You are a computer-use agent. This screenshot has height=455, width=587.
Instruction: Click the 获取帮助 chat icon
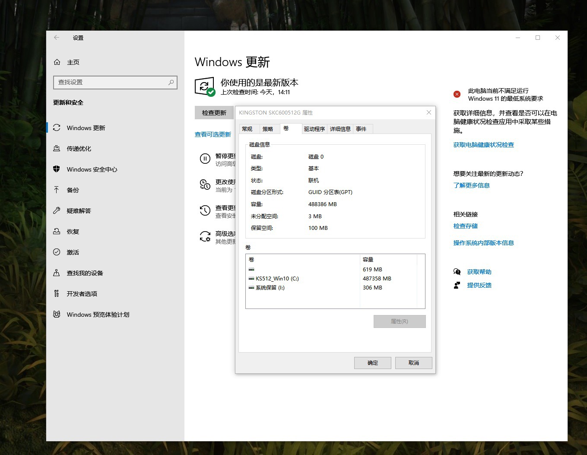457,272
